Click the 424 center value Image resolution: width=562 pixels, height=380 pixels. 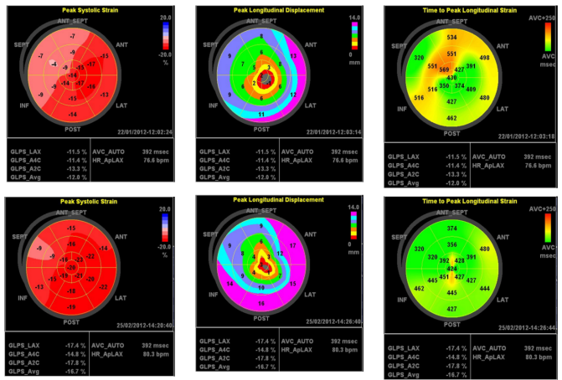[452, 269]
